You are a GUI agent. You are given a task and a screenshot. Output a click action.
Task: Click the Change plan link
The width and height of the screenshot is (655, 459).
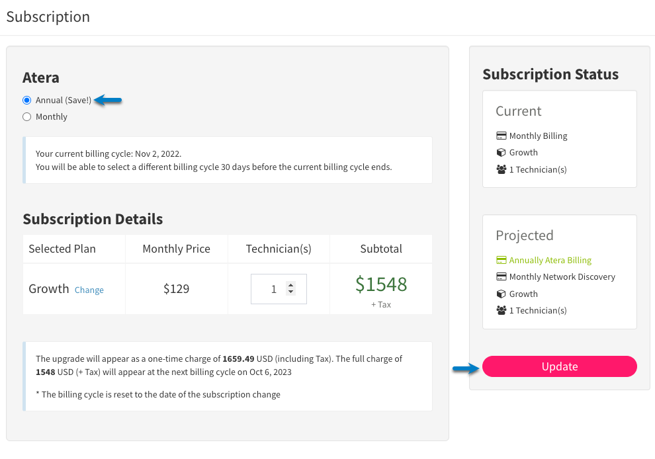click(89, 290)
